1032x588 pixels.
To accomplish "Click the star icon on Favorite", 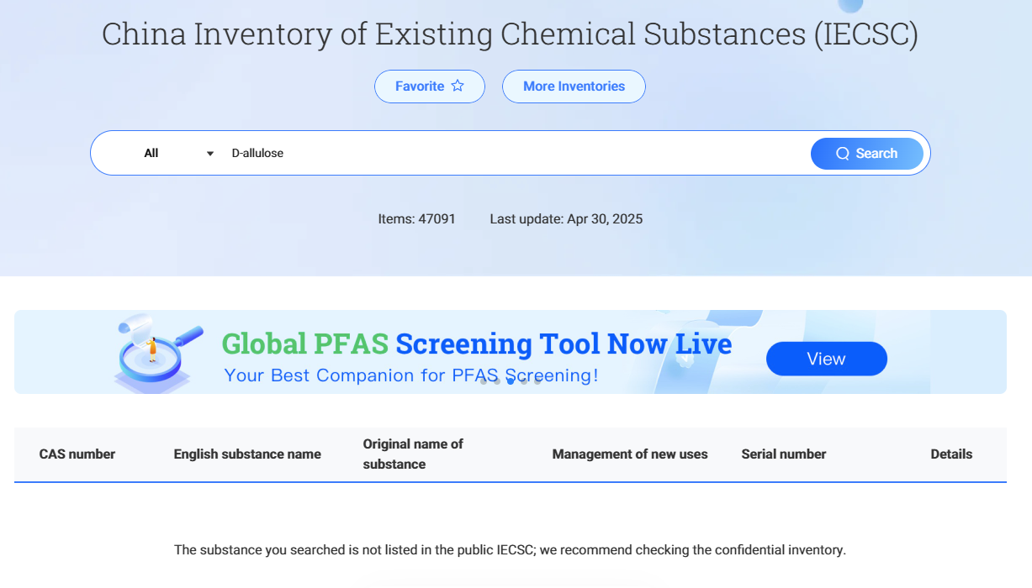I will (458, 86).
